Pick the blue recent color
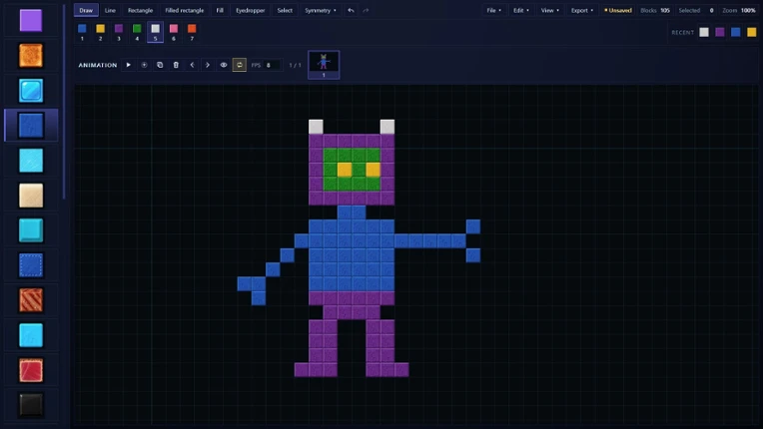763x429 pixels. point(736,32)
